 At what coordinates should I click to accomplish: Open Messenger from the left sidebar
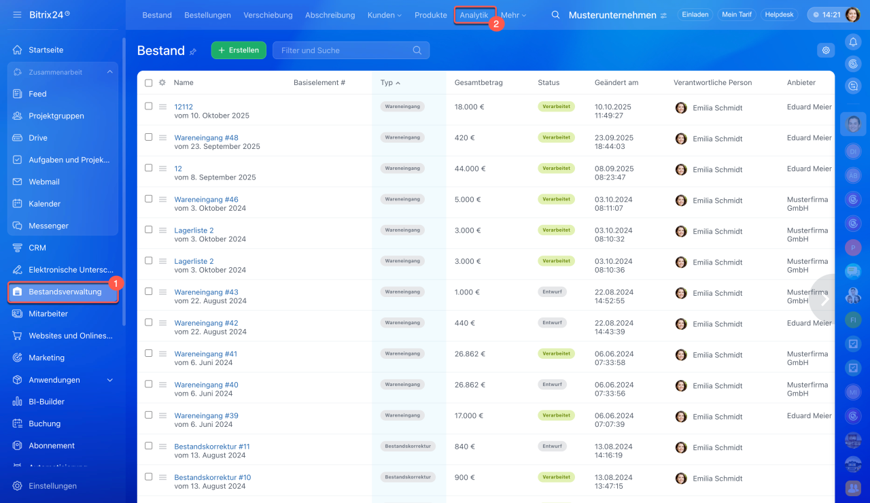point(48,226)
